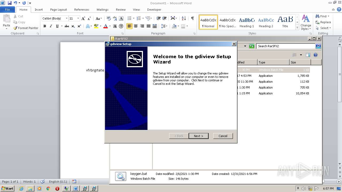Screen dimensions: 342x192
Task: Expand the Bullets list dropdown arrow
Action: tap(134, 18)
